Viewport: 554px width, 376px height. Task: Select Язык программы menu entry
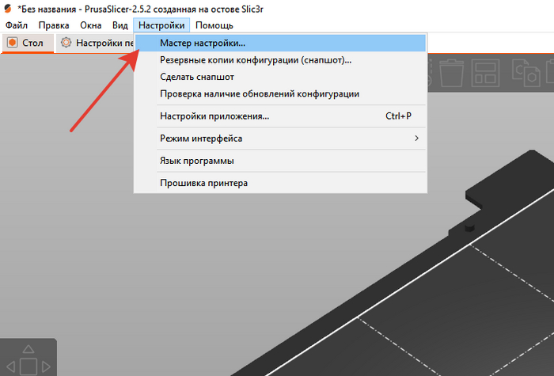[x=280, y=161]
